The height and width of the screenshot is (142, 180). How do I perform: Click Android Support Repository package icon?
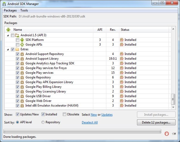pos(22,54)
